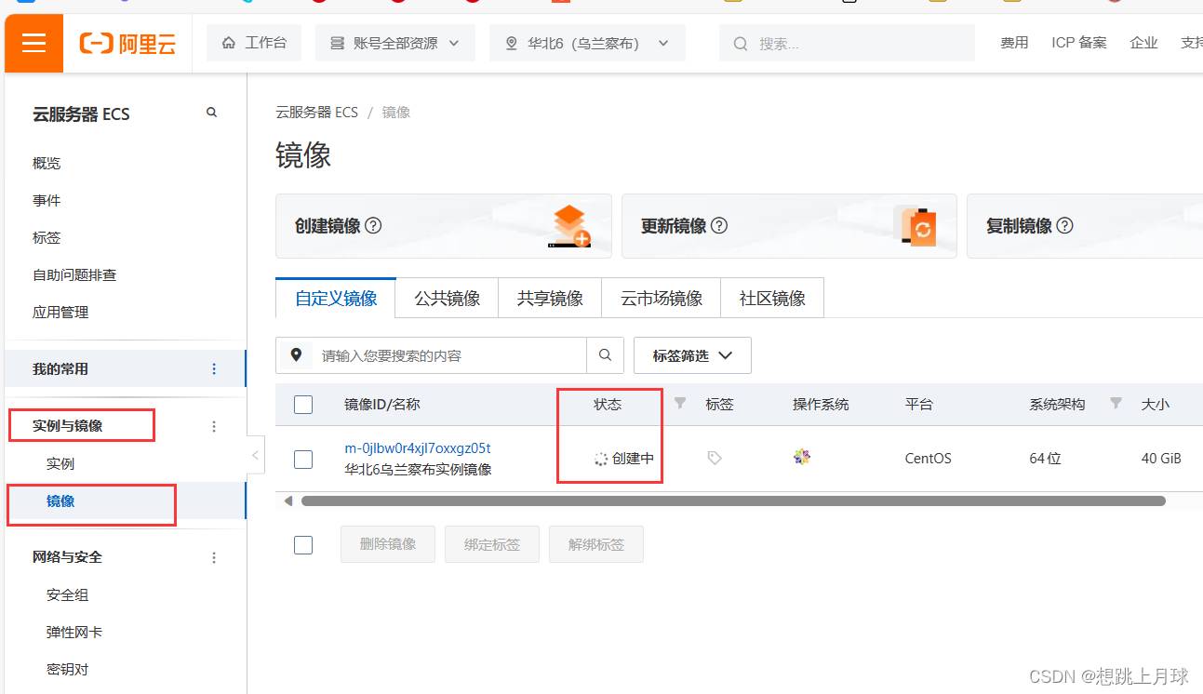Screen dimensions: 1203x694
Task: Click the update image card illustration
Action: pos(916,226)
